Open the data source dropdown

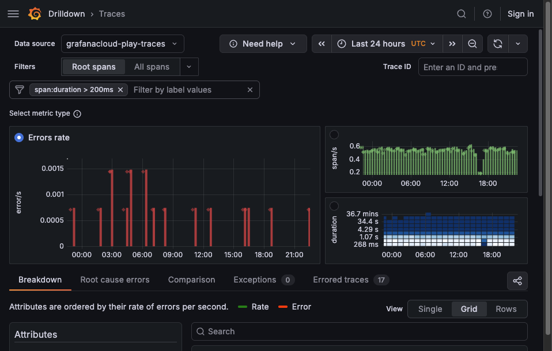pyautogui.click(x=122, y=44)
